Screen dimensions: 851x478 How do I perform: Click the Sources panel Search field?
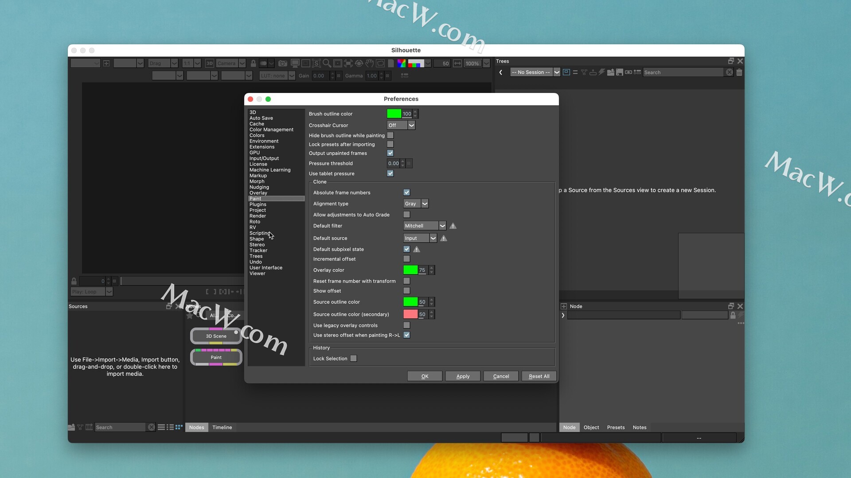[121, 427]
